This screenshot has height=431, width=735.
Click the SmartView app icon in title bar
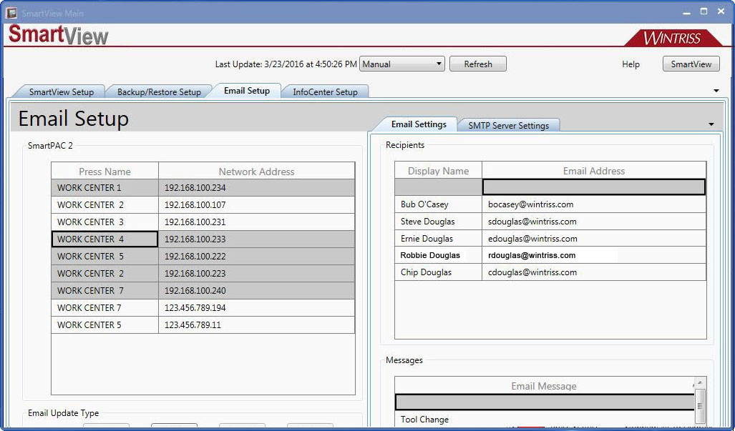tap(11, 13)
